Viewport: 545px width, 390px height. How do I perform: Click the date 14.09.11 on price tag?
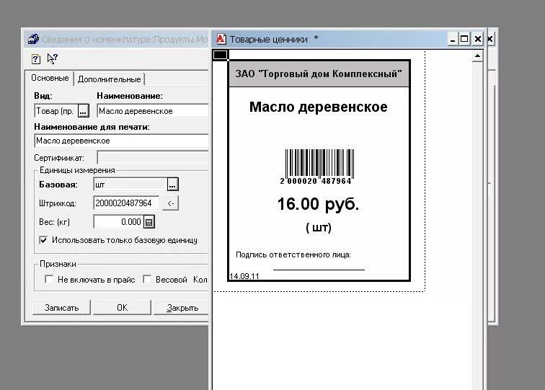pos(244,276)
